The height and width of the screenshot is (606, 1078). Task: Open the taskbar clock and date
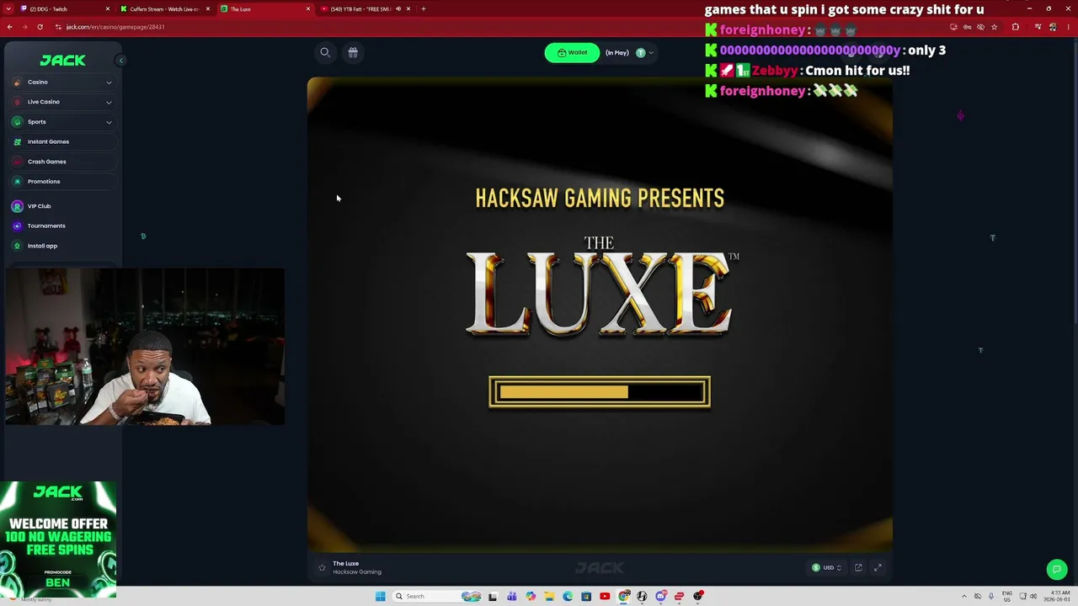point(1056,597)
